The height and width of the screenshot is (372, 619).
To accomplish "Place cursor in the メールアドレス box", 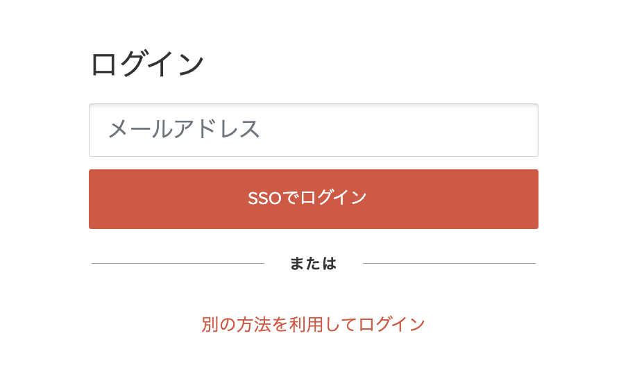I will pyautogui.click(x=314, y=130).
